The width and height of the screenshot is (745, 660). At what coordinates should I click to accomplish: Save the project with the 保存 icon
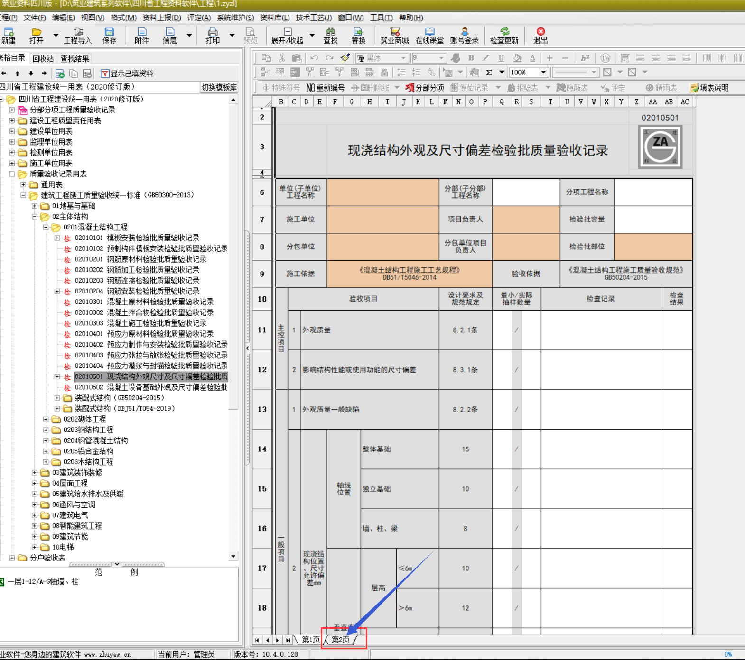pyautogui.click(x=109, y=36)
